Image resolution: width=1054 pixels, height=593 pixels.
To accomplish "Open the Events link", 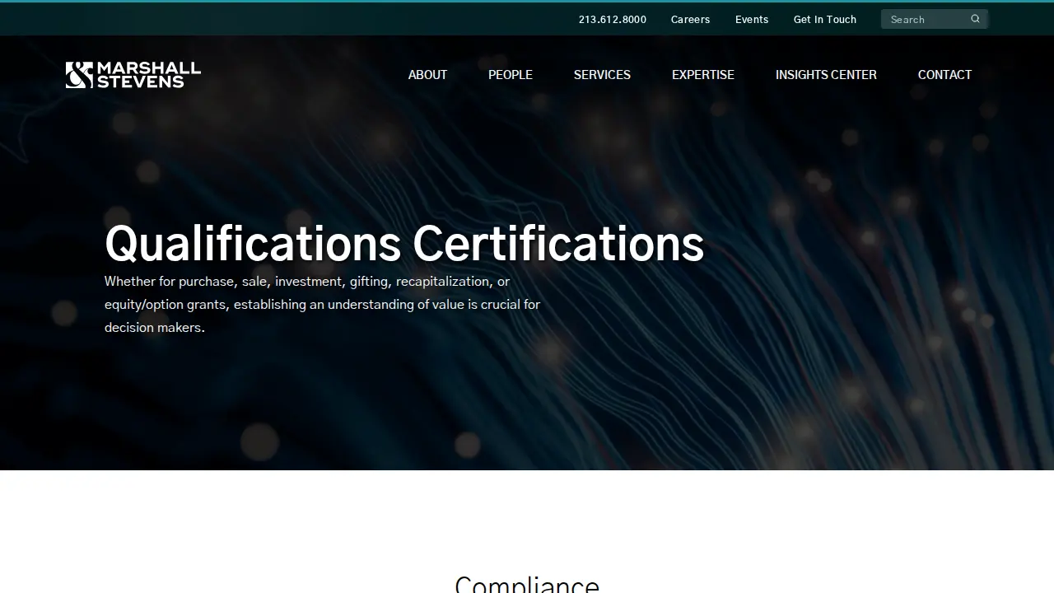I will pyautogui.click(x=752, y=20).
